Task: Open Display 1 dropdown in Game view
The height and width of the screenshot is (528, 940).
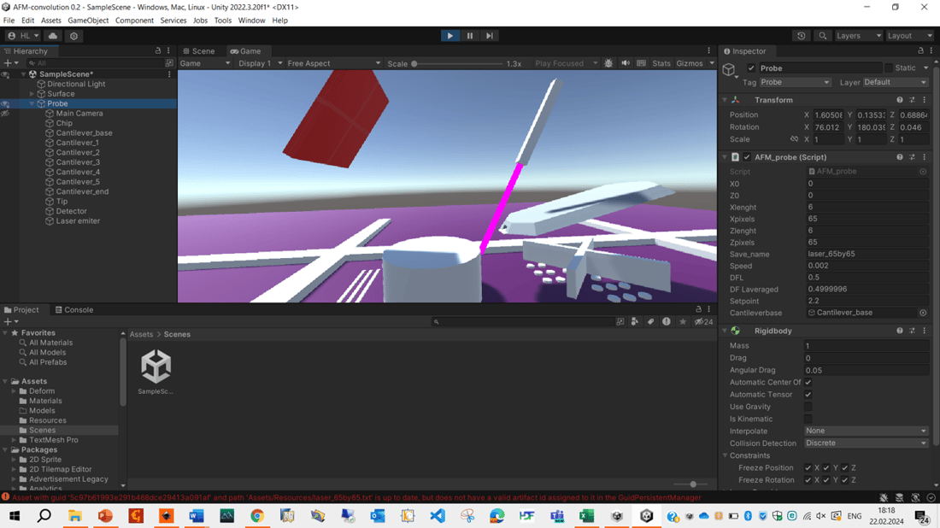Action: pos(260,63)
